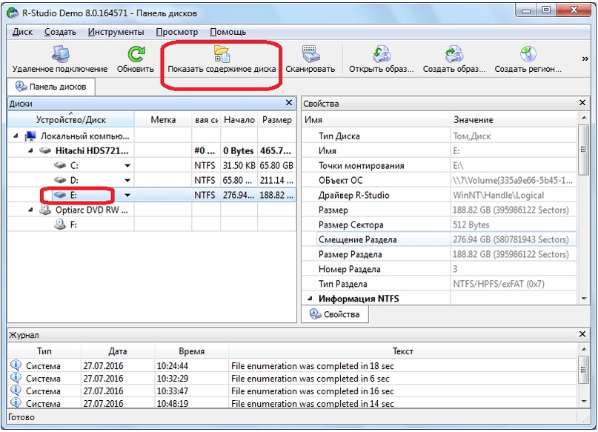Close the Свойства panel
Screen dimensions: 598x432
coord(582,103)
